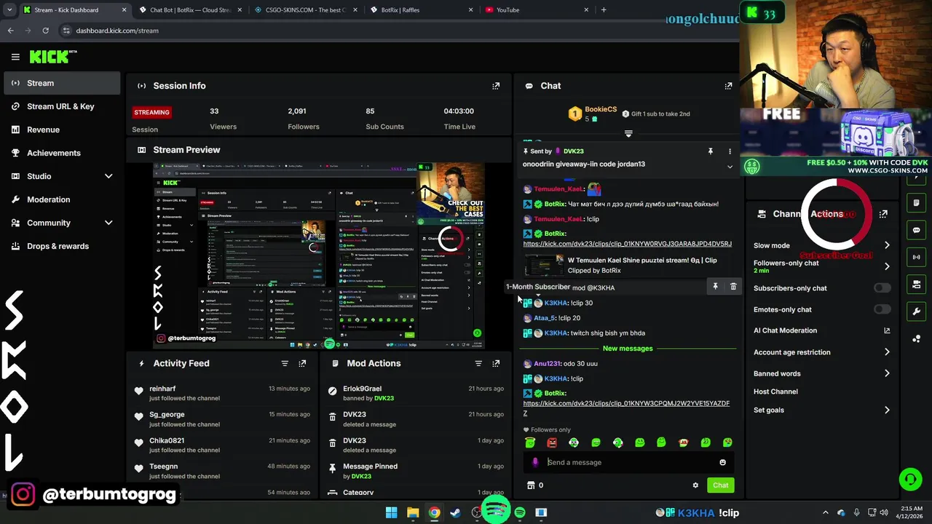Pop out the Channel Actions panel

[883, 214]
